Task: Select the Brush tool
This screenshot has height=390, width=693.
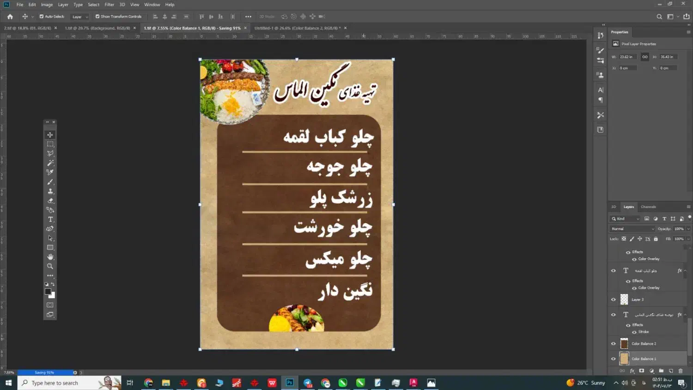Action: click(x=50, y=182)
